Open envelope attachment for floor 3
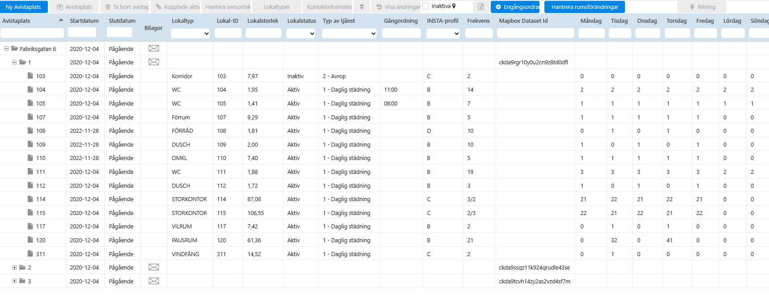Viewport: 769px width, 295px height. pyautogui.click(x=154, y=281)
